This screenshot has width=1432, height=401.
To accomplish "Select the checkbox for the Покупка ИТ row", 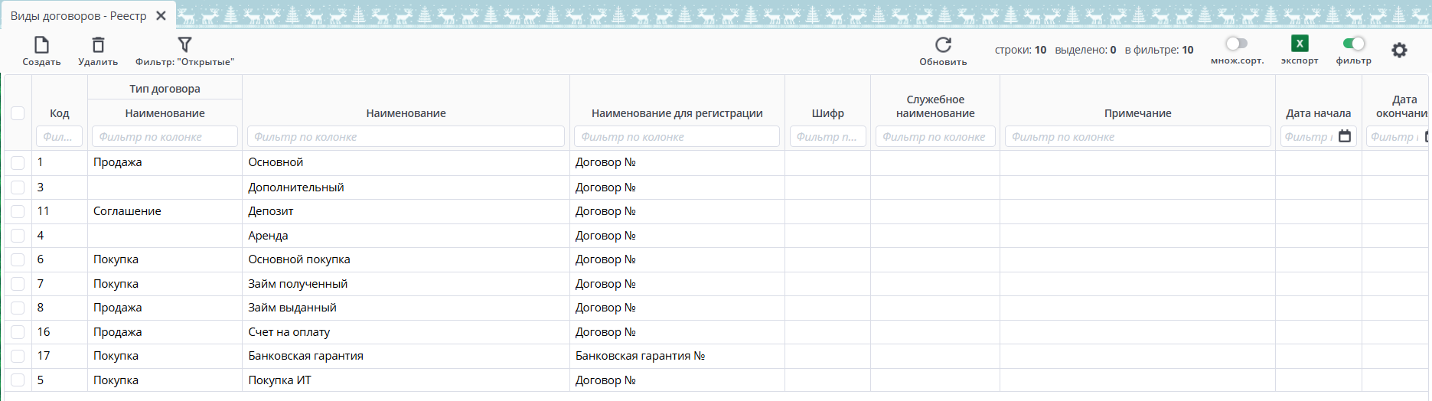I will [x=18, y=380].
